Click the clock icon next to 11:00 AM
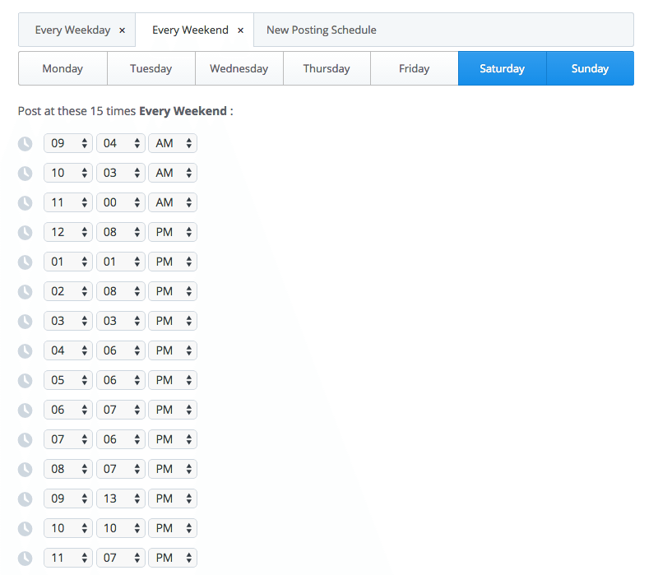Screen dimensions: 658x575 click(x=25, y=202)
